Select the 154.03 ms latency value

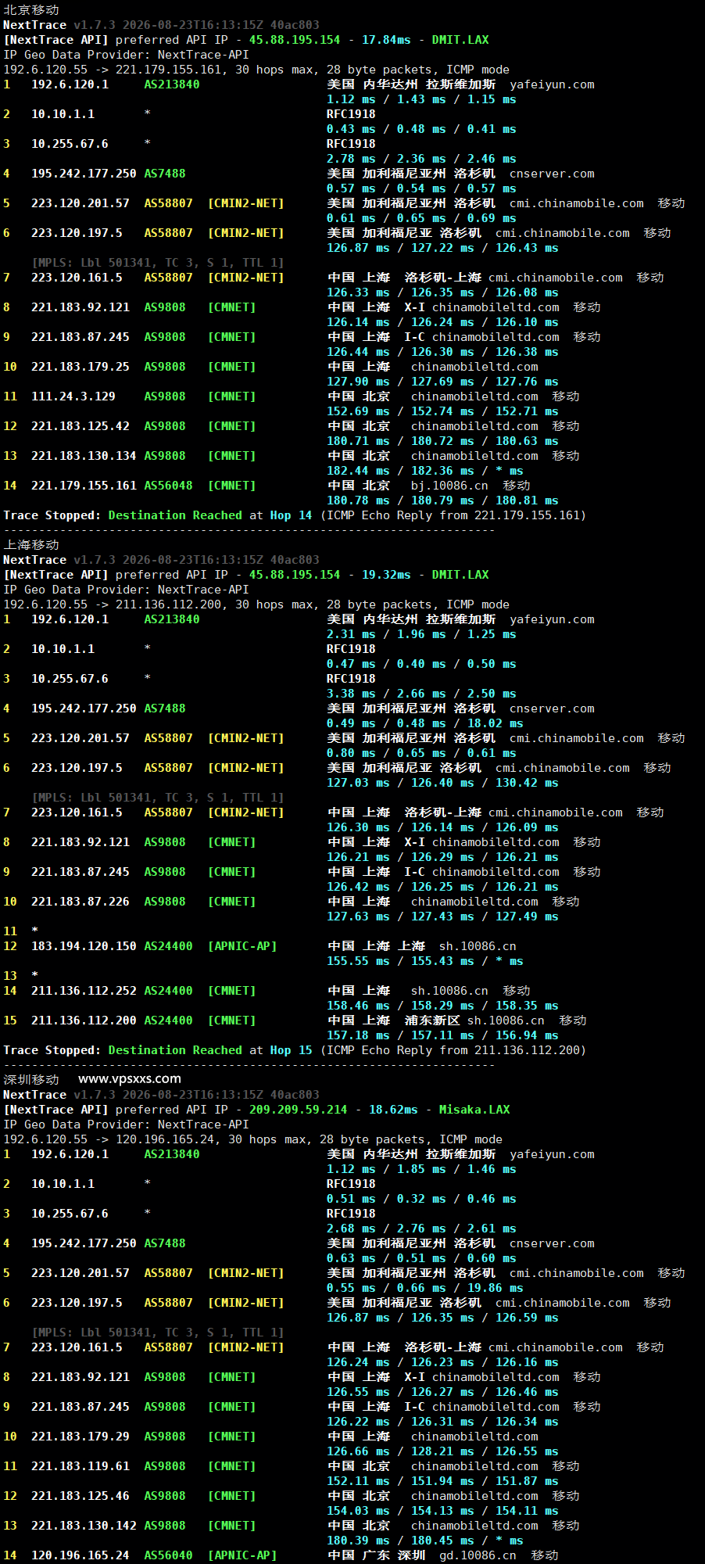358,1511
